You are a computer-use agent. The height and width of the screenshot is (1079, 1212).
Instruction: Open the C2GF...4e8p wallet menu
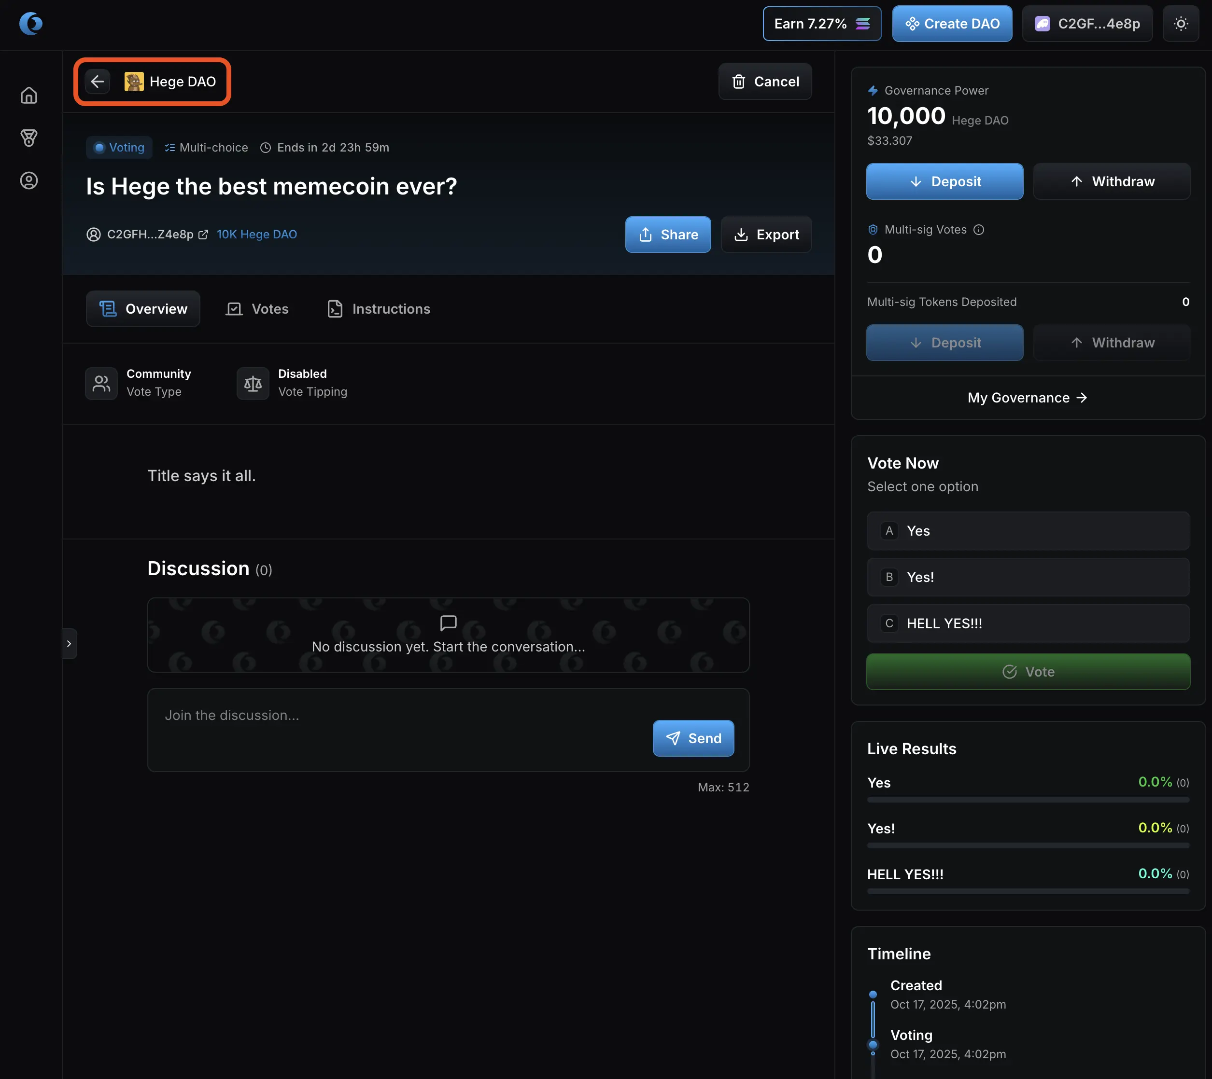coord(1087,24)
